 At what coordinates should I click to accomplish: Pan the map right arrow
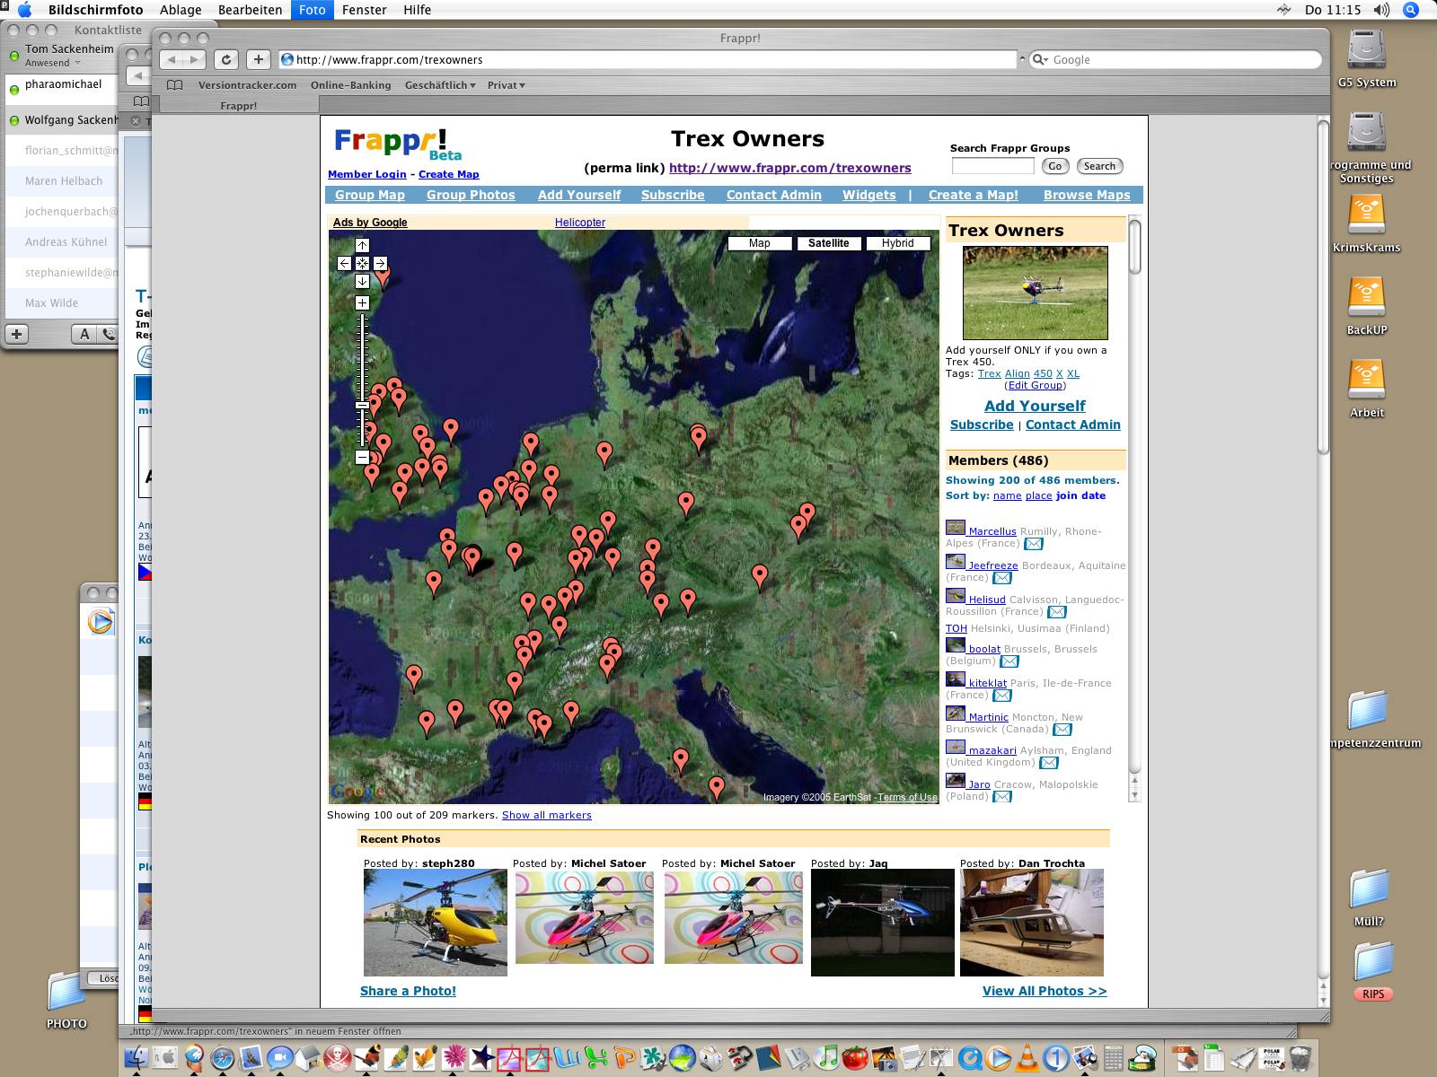(380, 263)
